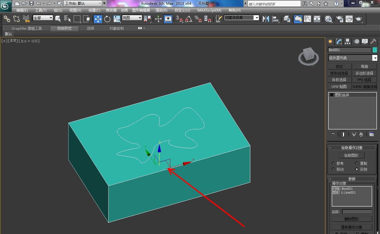Activate the Rotate tool
Screen dimensions: 380x234
coord(107,19)
